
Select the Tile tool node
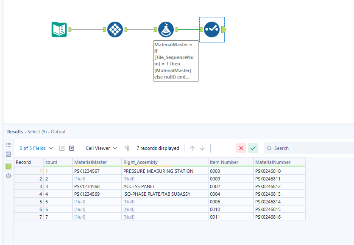(x=115, y=29)
